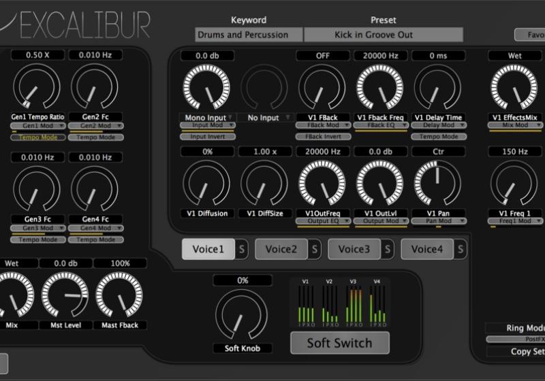The height and width of the screenshot is (381, 545).
Task: Open Output EQ dropdown
Action: point(323,221)
